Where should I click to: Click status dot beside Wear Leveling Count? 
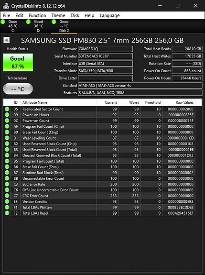7,138
